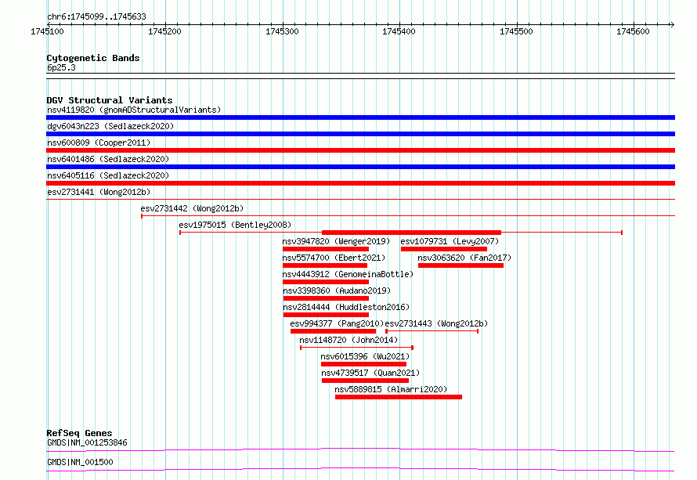
Task: Click the thin red line under esv2731442
Action: tap(408, 216)
